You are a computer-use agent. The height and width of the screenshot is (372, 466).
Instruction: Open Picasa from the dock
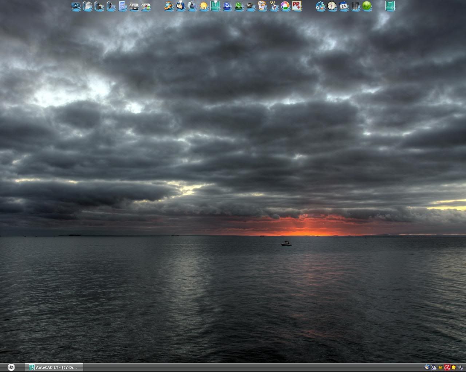(x=285, y=6)
